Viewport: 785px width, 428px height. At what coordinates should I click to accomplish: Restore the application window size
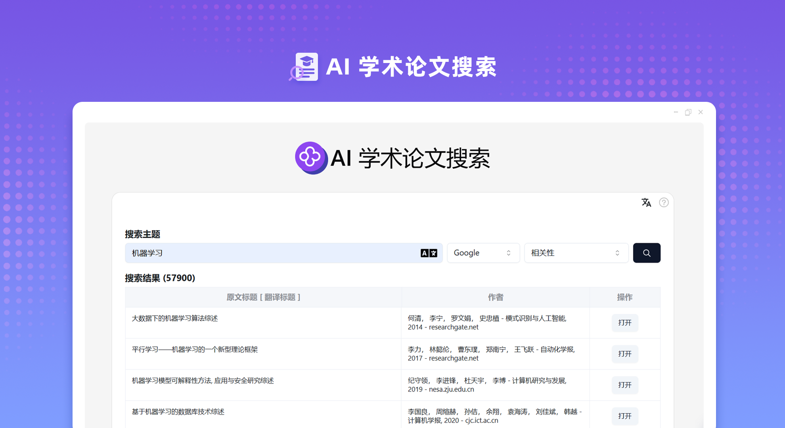(688, 112)
